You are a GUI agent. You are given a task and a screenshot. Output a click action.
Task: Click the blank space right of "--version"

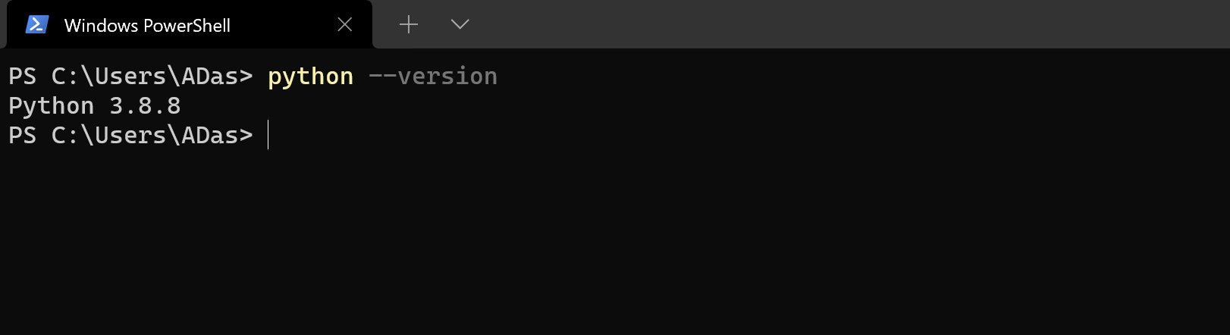pyautogui.click(x=758, y=77)
